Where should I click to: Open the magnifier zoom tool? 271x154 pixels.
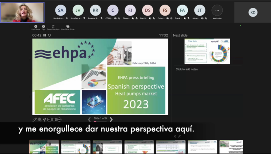coord(40,120)
